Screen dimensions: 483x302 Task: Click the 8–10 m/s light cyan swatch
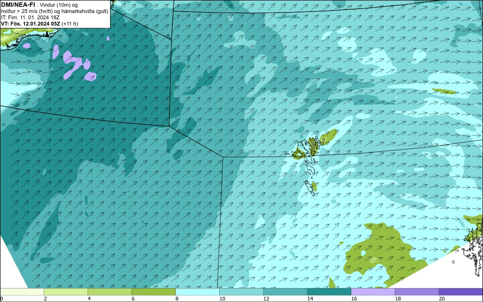(198, 292)
